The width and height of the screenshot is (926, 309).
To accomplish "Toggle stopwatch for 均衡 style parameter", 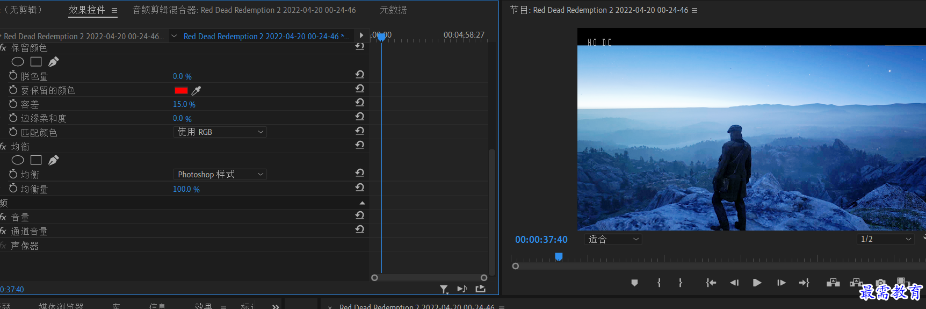I will (x=13, y=174).
